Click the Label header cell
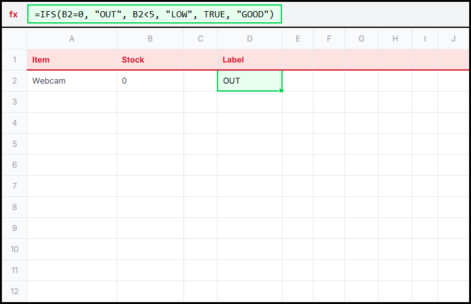The height and width of the screenshot is (304, 471). 250,60
